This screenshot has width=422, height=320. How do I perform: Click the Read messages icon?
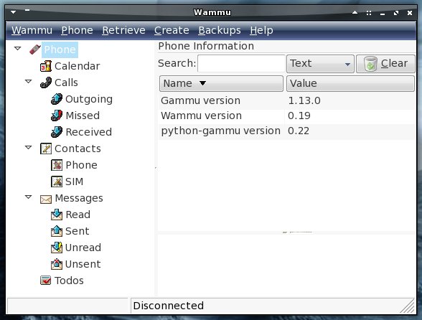tap(57, 215)
